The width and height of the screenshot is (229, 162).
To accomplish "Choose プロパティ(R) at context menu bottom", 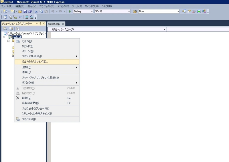I will [47, 119].
